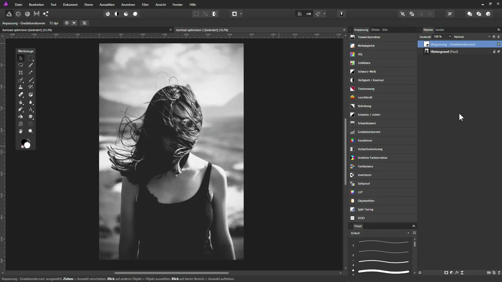Image resolution: width=502 pixels, height=282 pixels.
Task: Click the Select All toolbar icon
Action: click(x=196, y=14)
